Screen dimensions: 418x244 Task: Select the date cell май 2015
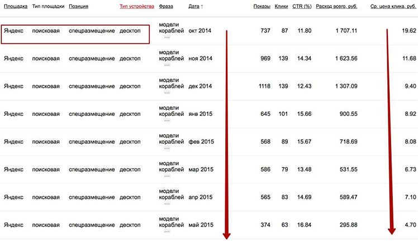click(x=201, y=225)
